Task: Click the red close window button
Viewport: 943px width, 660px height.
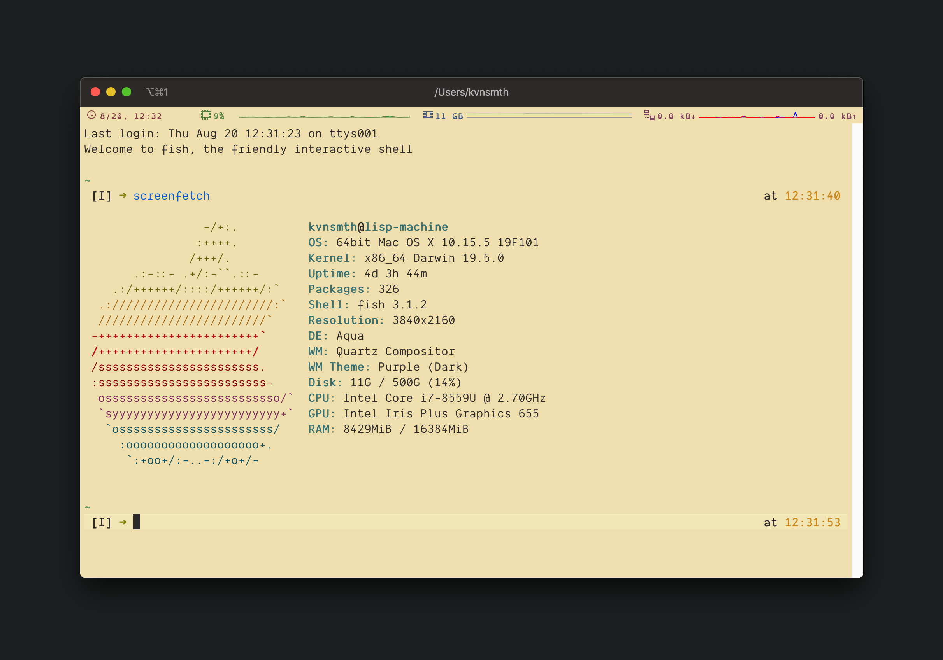Action: click(x=95, y=92)
